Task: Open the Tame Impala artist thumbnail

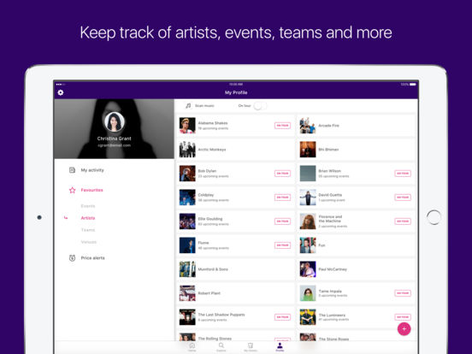Action: 308,293
